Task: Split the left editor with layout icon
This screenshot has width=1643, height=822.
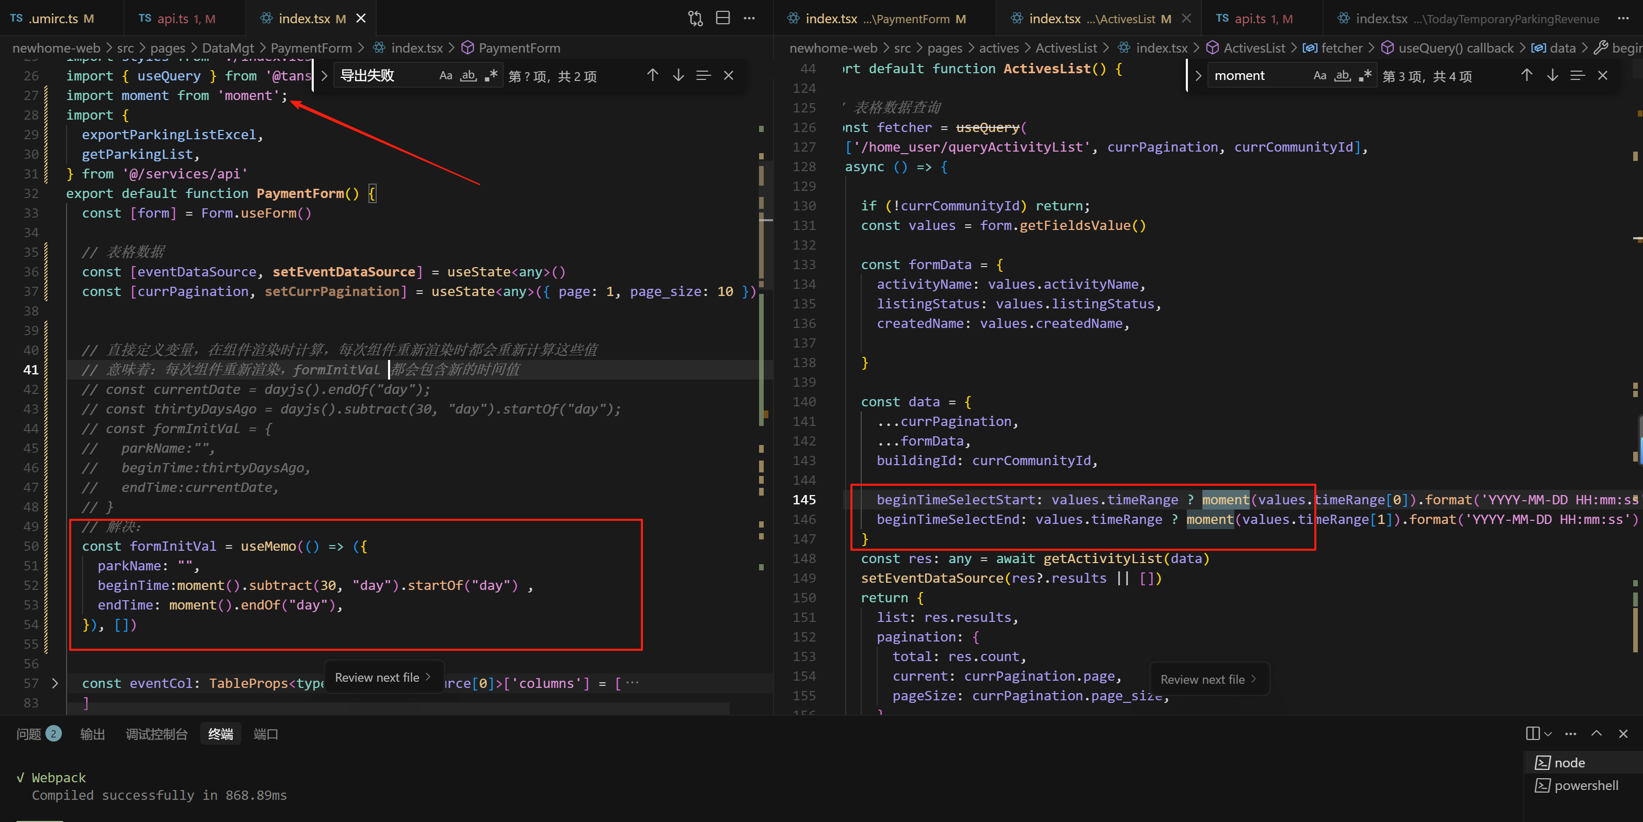Action: coord(722,19)
